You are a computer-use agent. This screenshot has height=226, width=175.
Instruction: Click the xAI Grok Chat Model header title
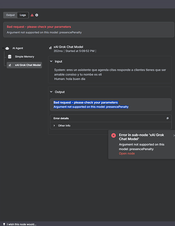68,47
